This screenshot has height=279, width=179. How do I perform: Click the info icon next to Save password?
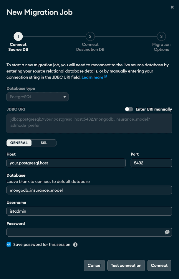[75, 244]
